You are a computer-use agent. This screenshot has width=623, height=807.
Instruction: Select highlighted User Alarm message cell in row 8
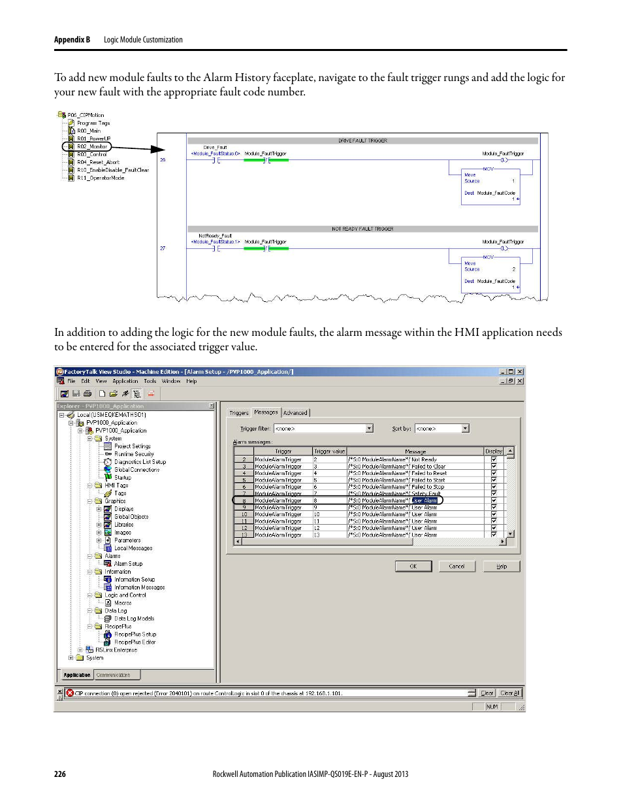pyautogui.click(x=424, y=501)
